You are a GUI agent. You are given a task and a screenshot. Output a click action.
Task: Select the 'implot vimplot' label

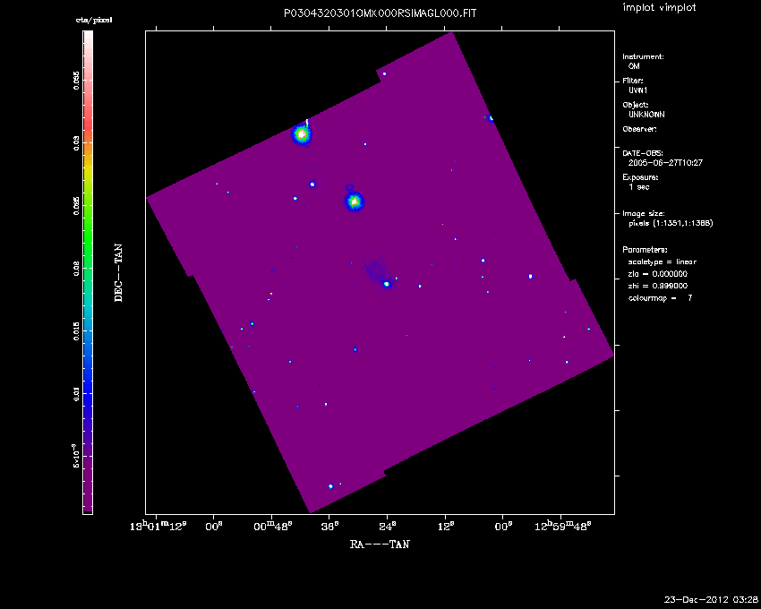click(659, 7)
